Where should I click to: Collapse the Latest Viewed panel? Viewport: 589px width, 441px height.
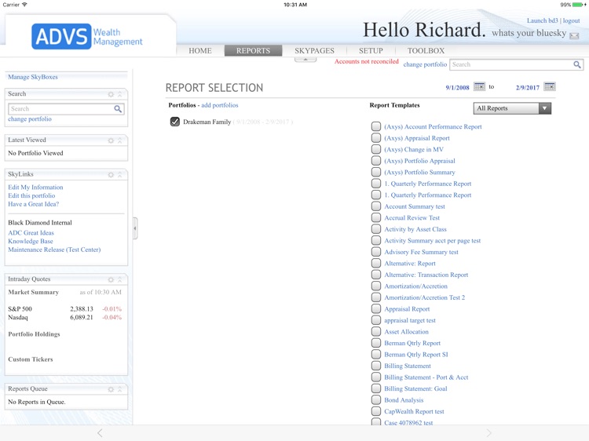[x=120, y=140]
